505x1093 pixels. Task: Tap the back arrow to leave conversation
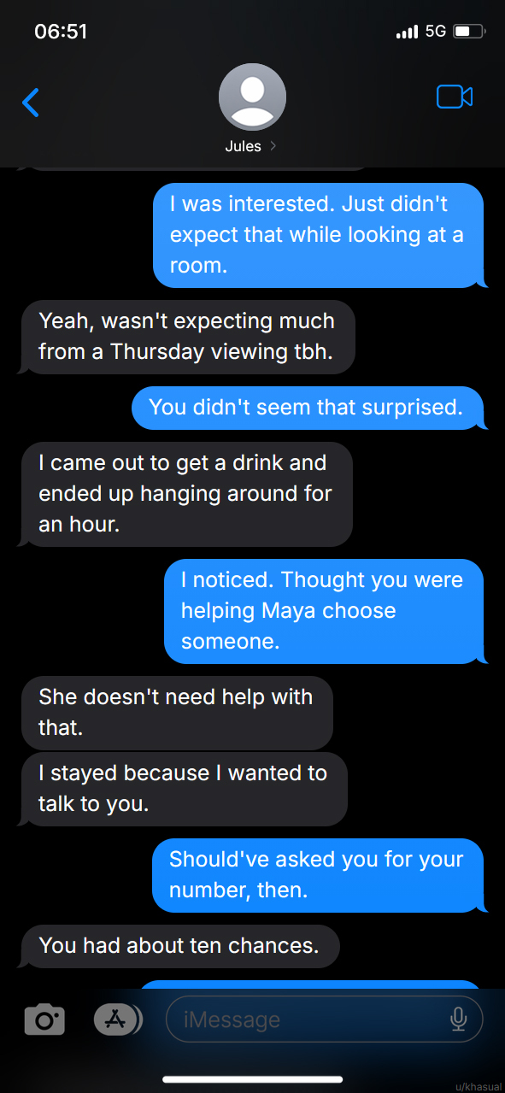click(31, 102)
